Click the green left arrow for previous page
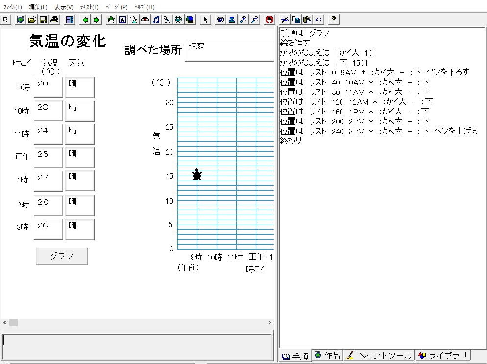 (x=85, y=20)
